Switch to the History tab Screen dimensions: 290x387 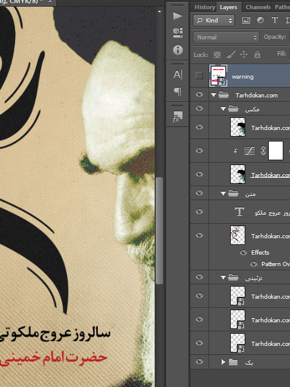click(x=205, y=7)
